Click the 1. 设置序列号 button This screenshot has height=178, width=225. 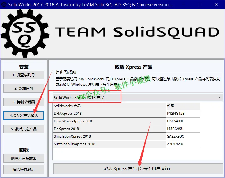pos(24,75)
